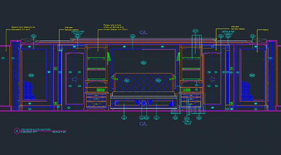This screenshot has width=281, height=155.
Task: Select the top C/L centerline label
Action: [x=143, y=32]
